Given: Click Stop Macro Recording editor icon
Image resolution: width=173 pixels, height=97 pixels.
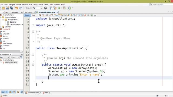Looking at the screenshot, I should point(88,15).
